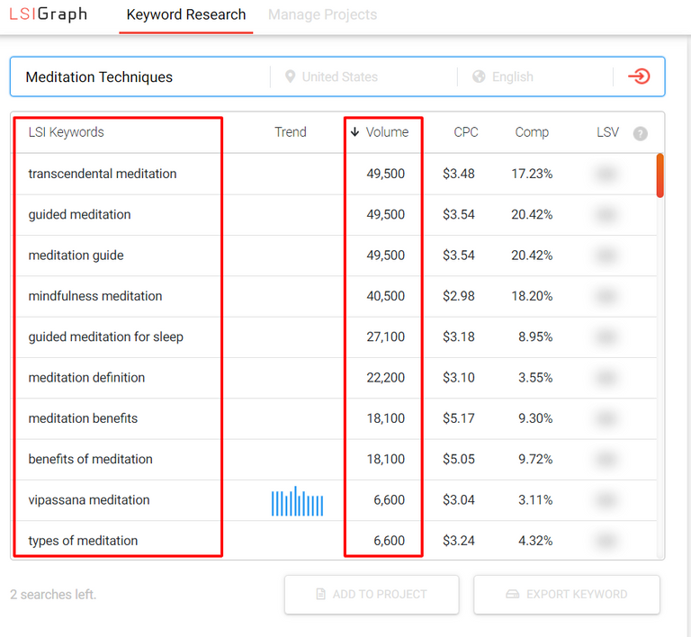Sort by the Volume column header
691x637 pixels.
click(x=387, y=132)
